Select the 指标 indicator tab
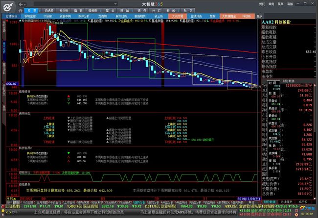This screenshot has width=318, height=218. (x=9, y=202)
